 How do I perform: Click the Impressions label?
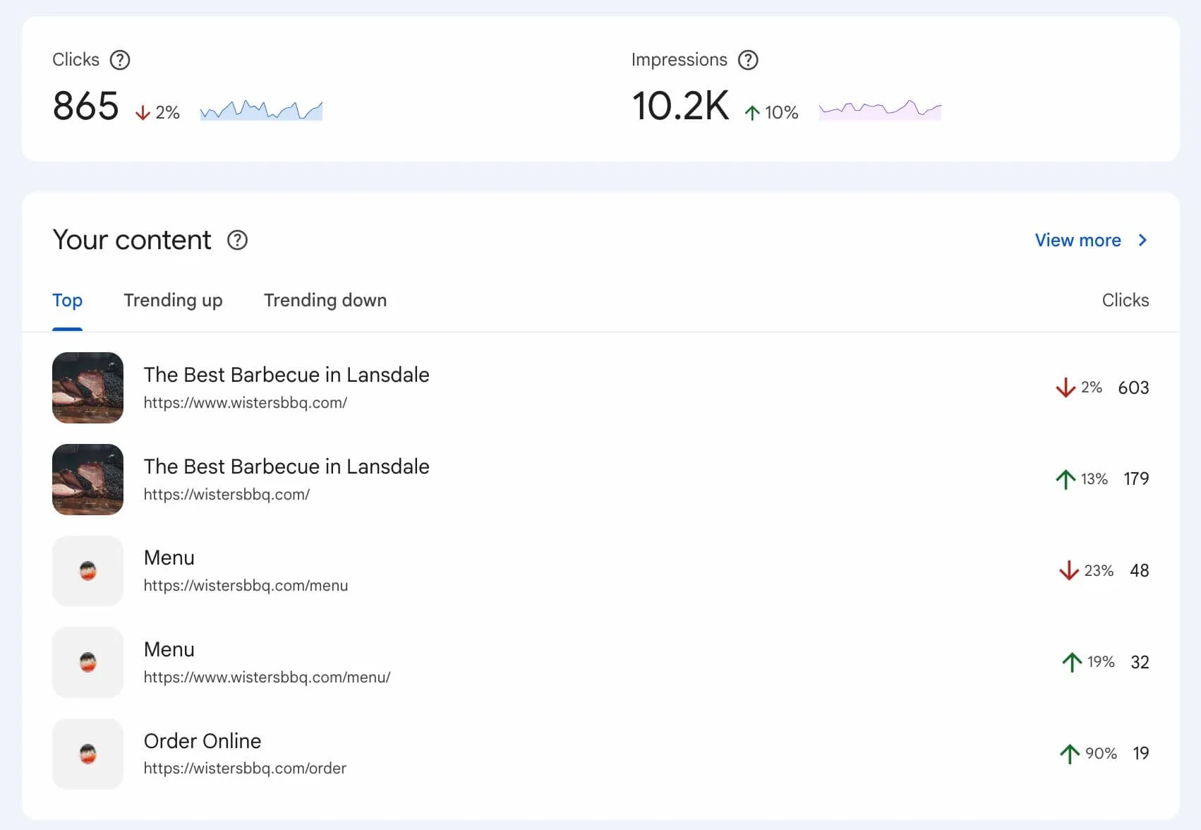(x=679, y=60)
